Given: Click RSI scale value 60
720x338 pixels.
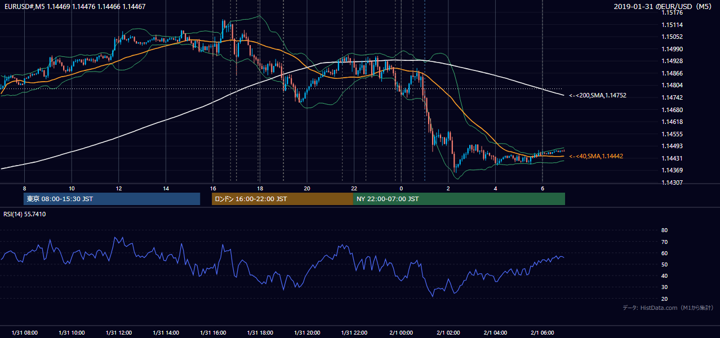Looking at the screenshot, I should (x=664, y=253).
